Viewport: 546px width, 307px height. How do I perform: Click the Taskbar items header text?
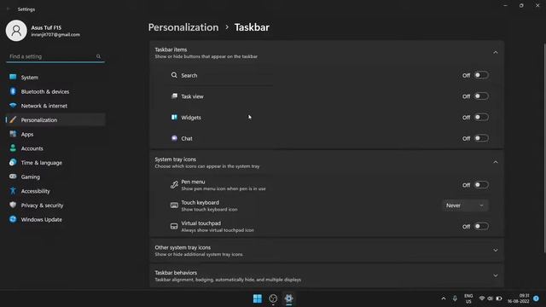point(171,49)
